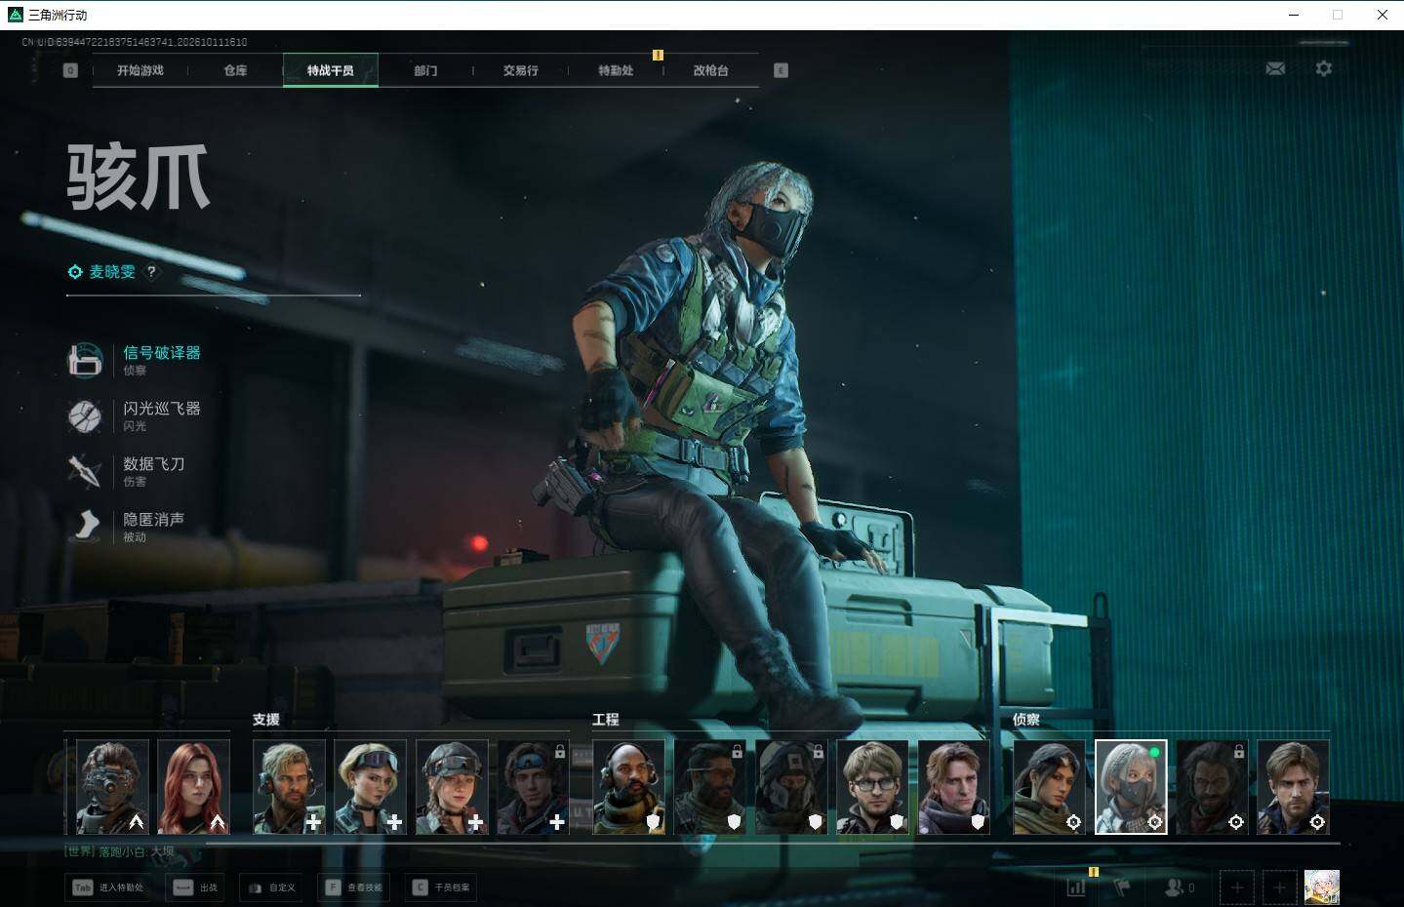
Task: Open the player avatar in the bottom corner
Action: [x=1322, y=887]
